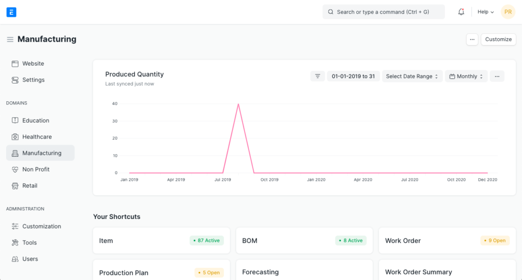Select Education in the sidebar
The height and width of the screenshot is (280, 522).
(x=36, y=121)
